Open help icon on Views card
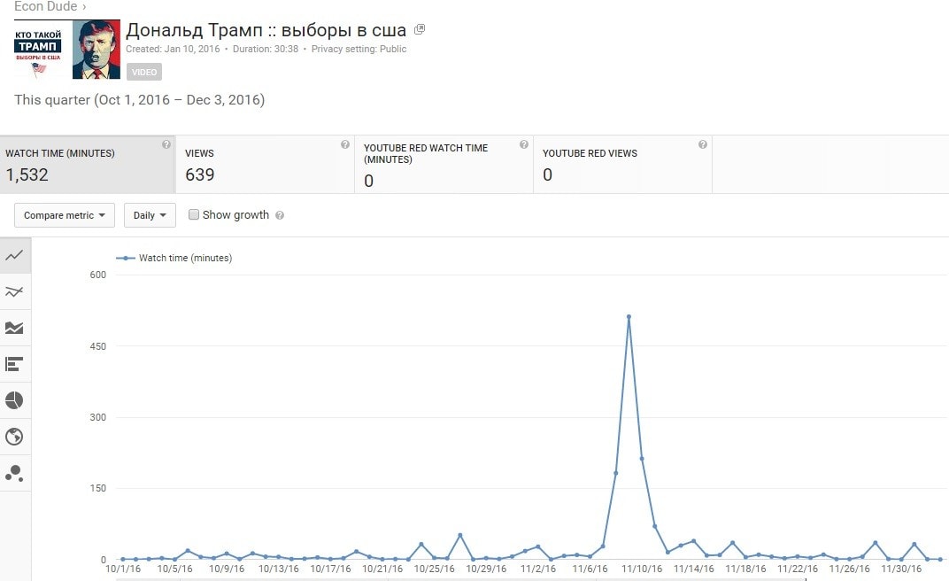 point(345,144)
